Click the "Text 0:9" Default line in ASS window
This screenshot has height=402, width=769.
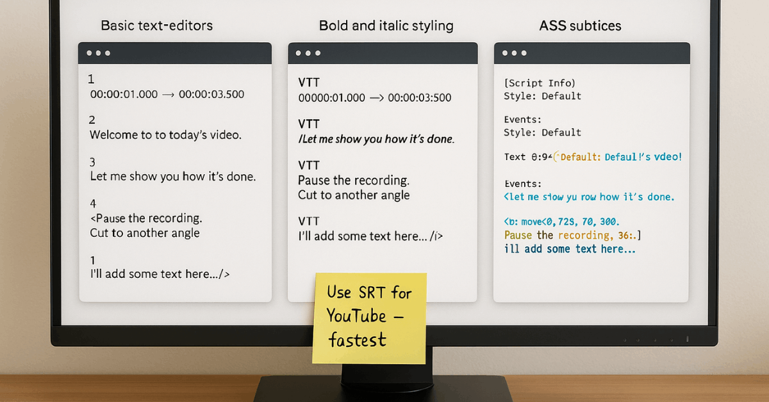click(x=593, y=157)
